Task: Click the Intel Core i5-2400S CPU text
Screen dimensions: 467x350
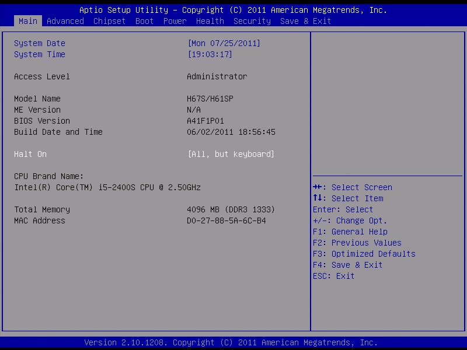Action: [x=107, y=187]
